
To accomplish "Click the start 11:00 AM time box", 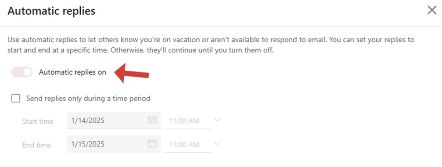I will coord(188,120).
